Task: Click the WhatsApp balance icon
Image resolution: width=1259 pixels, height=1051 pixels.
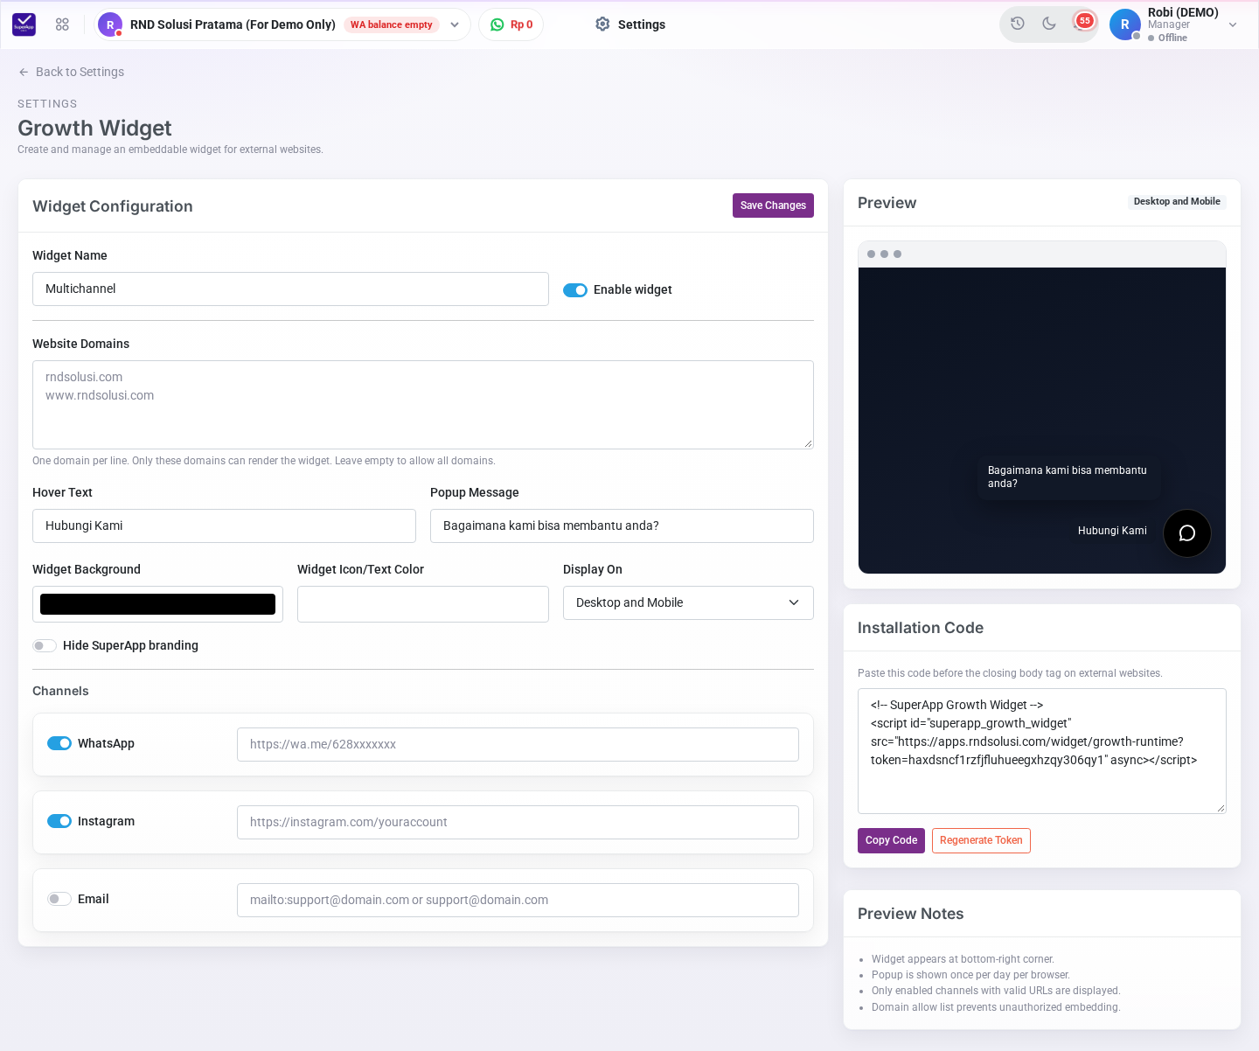Action: point(497,24)
